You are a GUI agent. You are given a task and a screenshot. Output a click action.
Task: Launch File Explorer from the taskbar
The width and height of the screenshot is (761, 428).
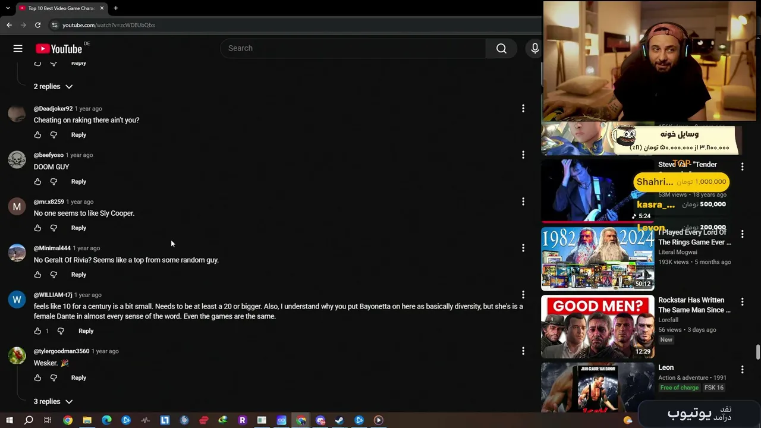(87, 420)
